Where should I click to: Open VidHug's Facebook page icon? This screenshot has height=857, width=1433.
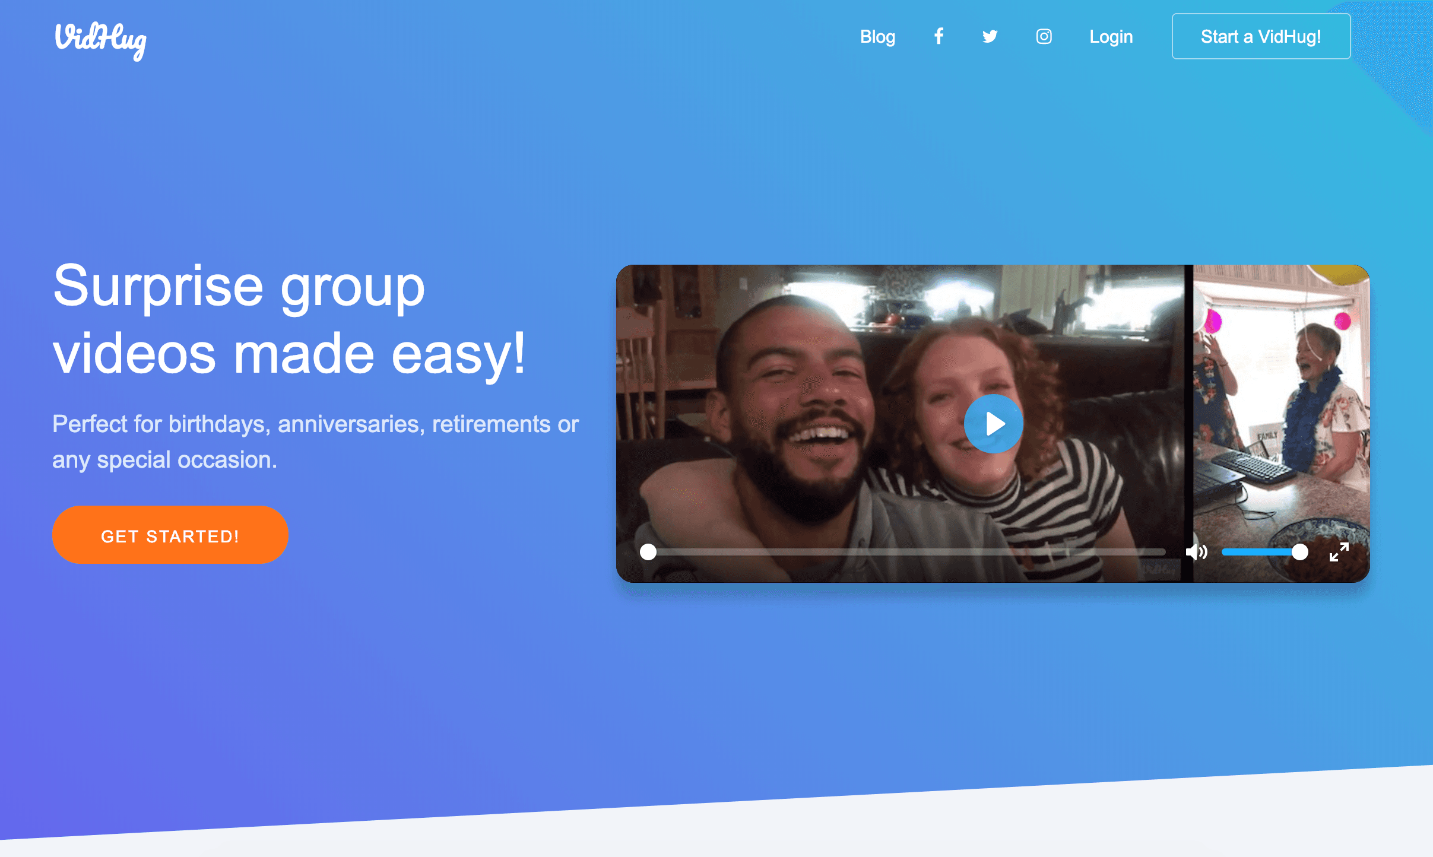939,37
